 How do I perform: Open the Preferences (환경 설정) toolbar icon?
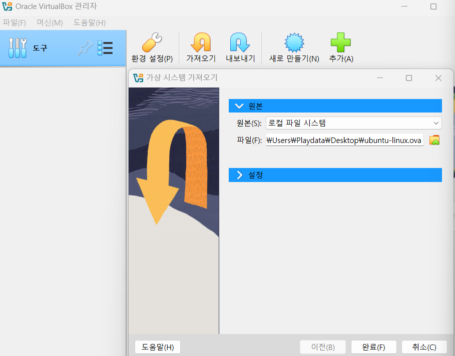[x=152, y=42]
